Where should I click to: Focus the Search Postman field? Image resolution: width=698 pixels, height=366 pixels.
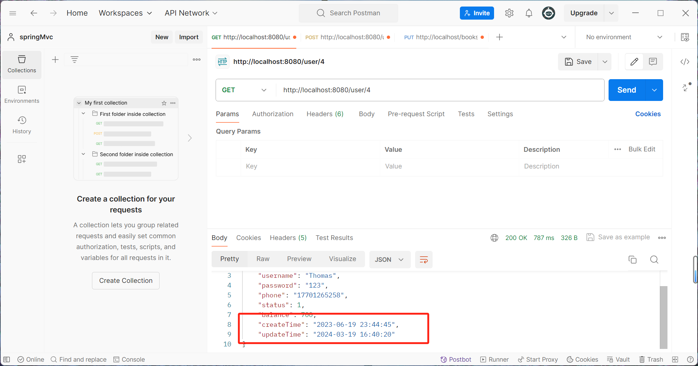point(348,13)
